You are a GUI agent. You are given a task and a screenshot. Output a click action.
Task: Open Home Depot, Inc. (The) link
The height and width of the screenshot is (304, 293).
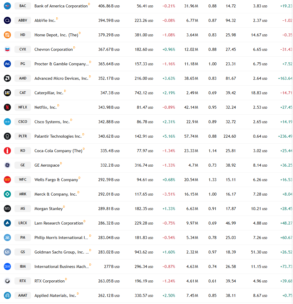(x=56, y=35)
